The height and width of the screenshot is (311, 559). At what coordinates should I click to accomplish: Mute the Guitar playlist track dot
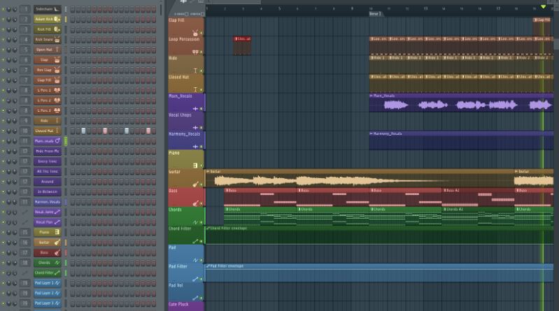(x=201, y=185)
